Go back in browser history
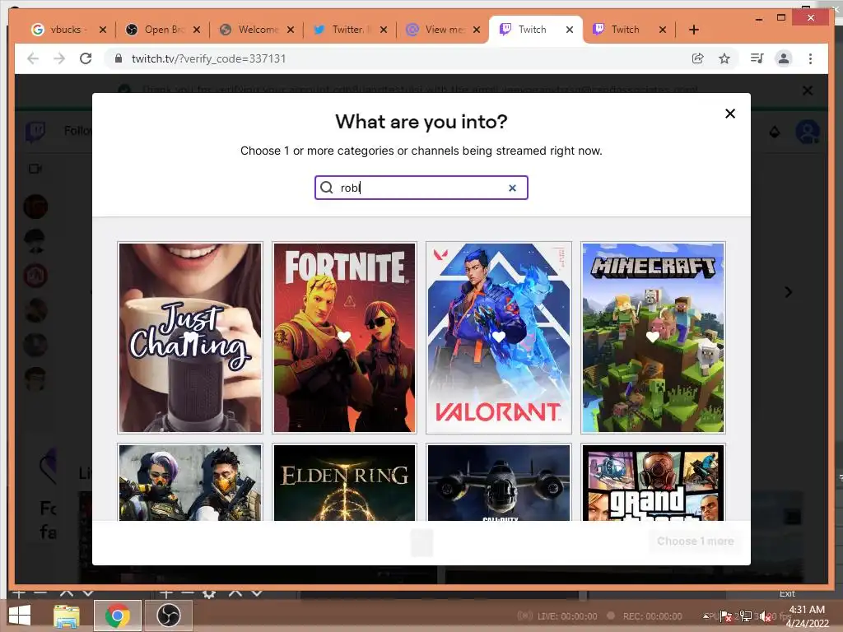This screenshot has height=632, width=843. coord(33,58)
